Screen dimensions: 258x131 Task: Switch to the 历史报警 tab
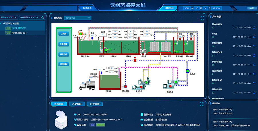(94, 104)
